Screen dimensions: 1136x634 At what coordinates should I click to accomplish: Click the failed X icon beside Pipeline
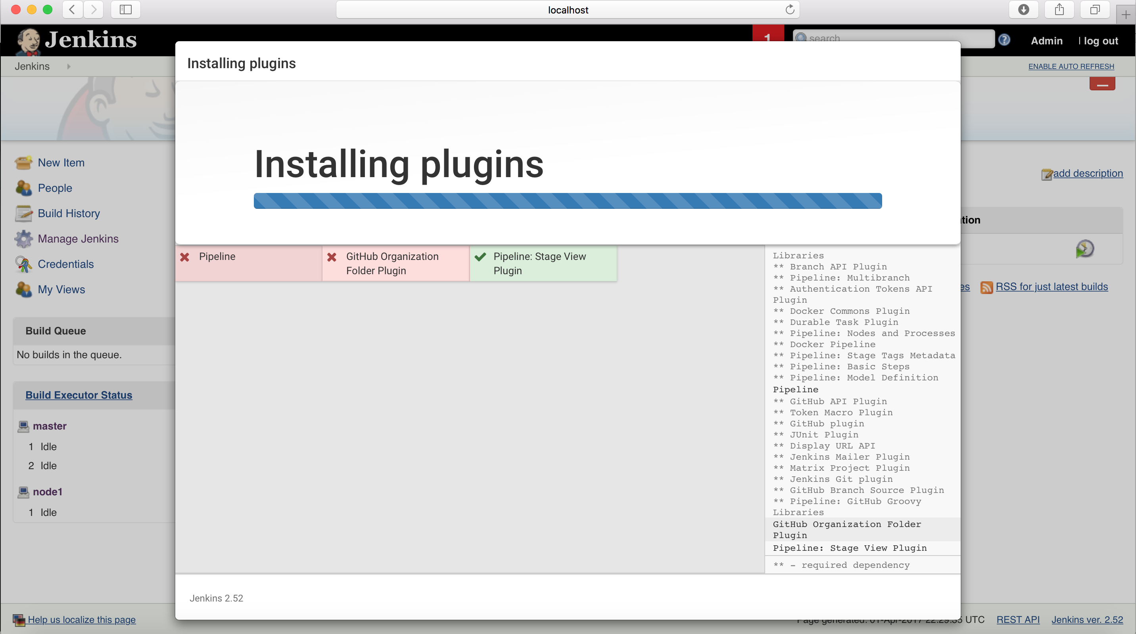(185, 257)
